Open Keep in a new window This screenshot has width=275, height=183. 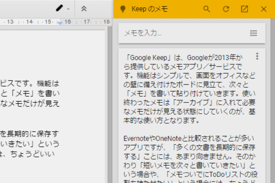click(244, 9)
